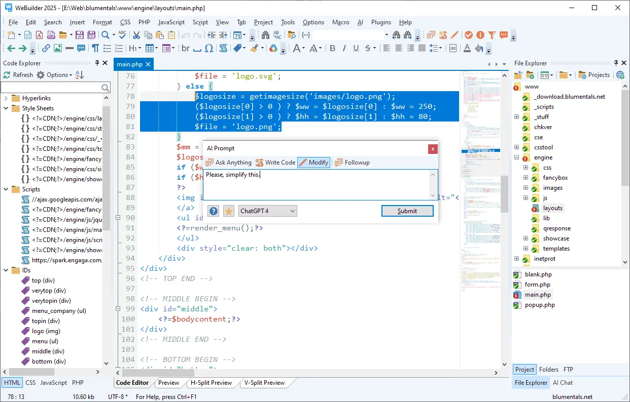Open the Options menu
Viewport: 630px width, 402px height.
(x=313, y=22)
